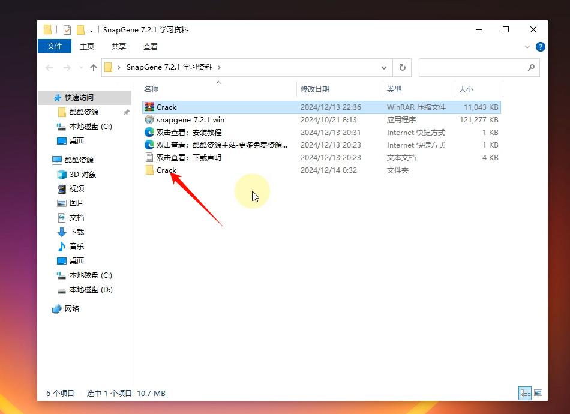Select the Crack folder icon
This screenshot has width=570, height=414.
click(149, 170)
